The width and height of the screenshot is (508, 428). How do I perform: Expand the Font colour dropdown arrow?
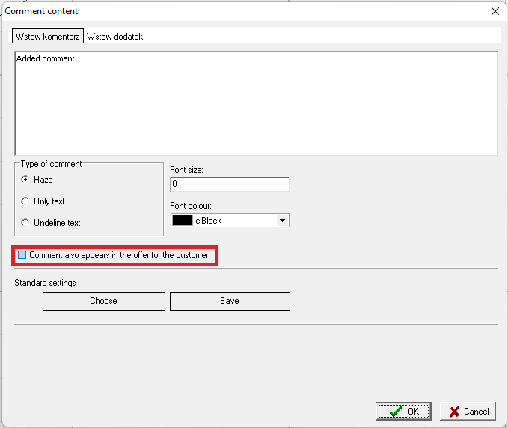[x=282, y=221]
